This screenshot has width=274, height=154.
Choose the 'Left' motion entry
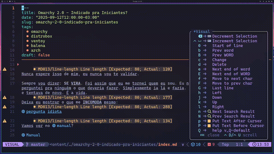coord(217,93)
